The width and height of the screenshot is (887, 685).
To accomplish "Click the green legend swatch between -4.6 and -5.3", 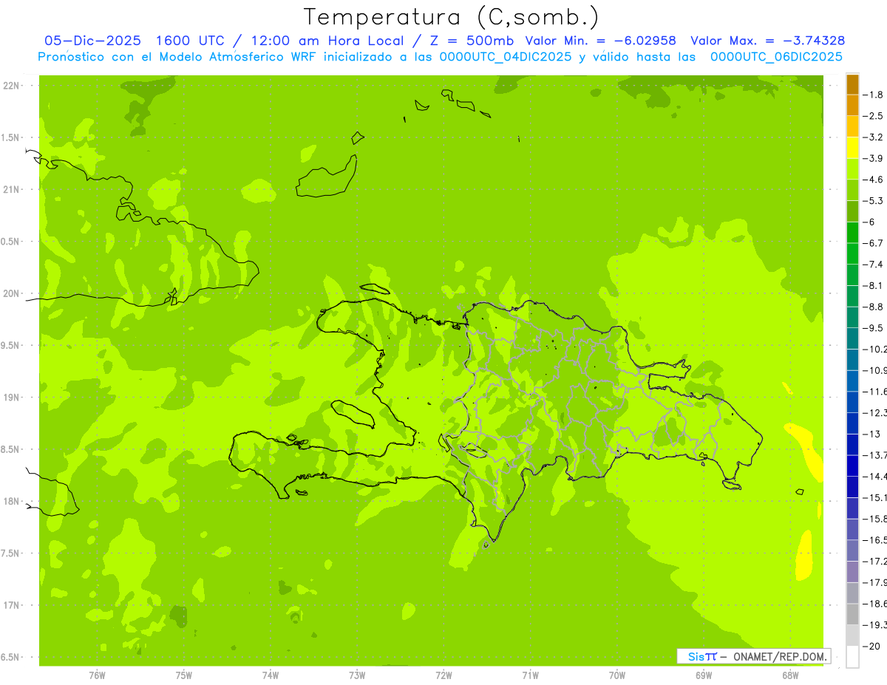I will click(x=852, y=190).
